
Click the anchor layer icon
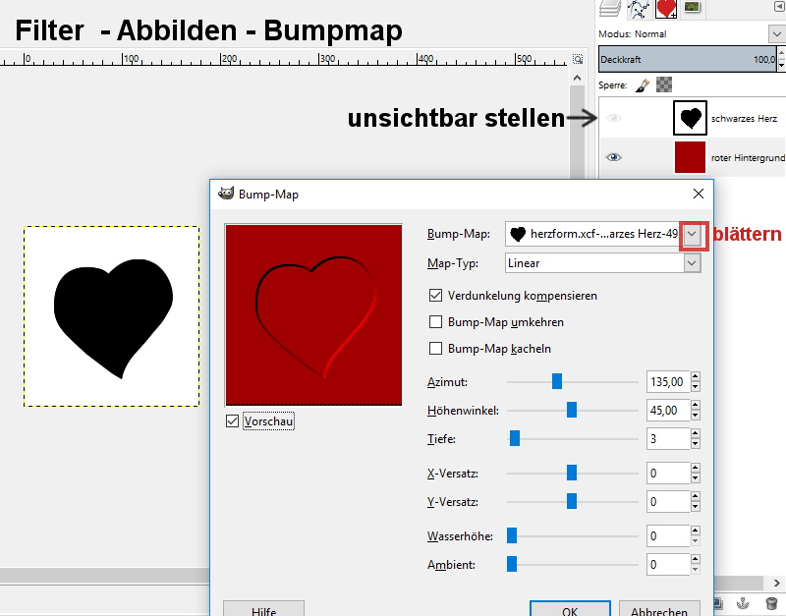[744, 603]
